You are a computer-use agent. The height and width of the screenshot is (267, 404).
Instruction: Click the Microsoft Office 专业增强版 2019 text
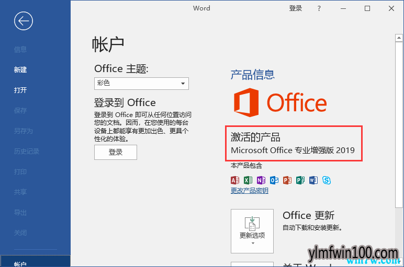coord(293,150)
